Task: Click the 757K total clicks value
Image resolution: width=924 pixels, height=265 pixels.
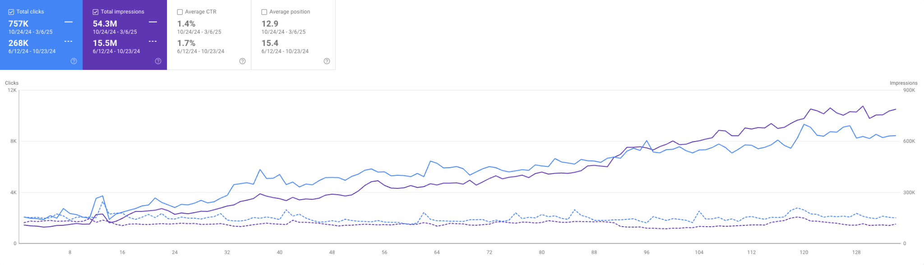Action: [18, 24]
